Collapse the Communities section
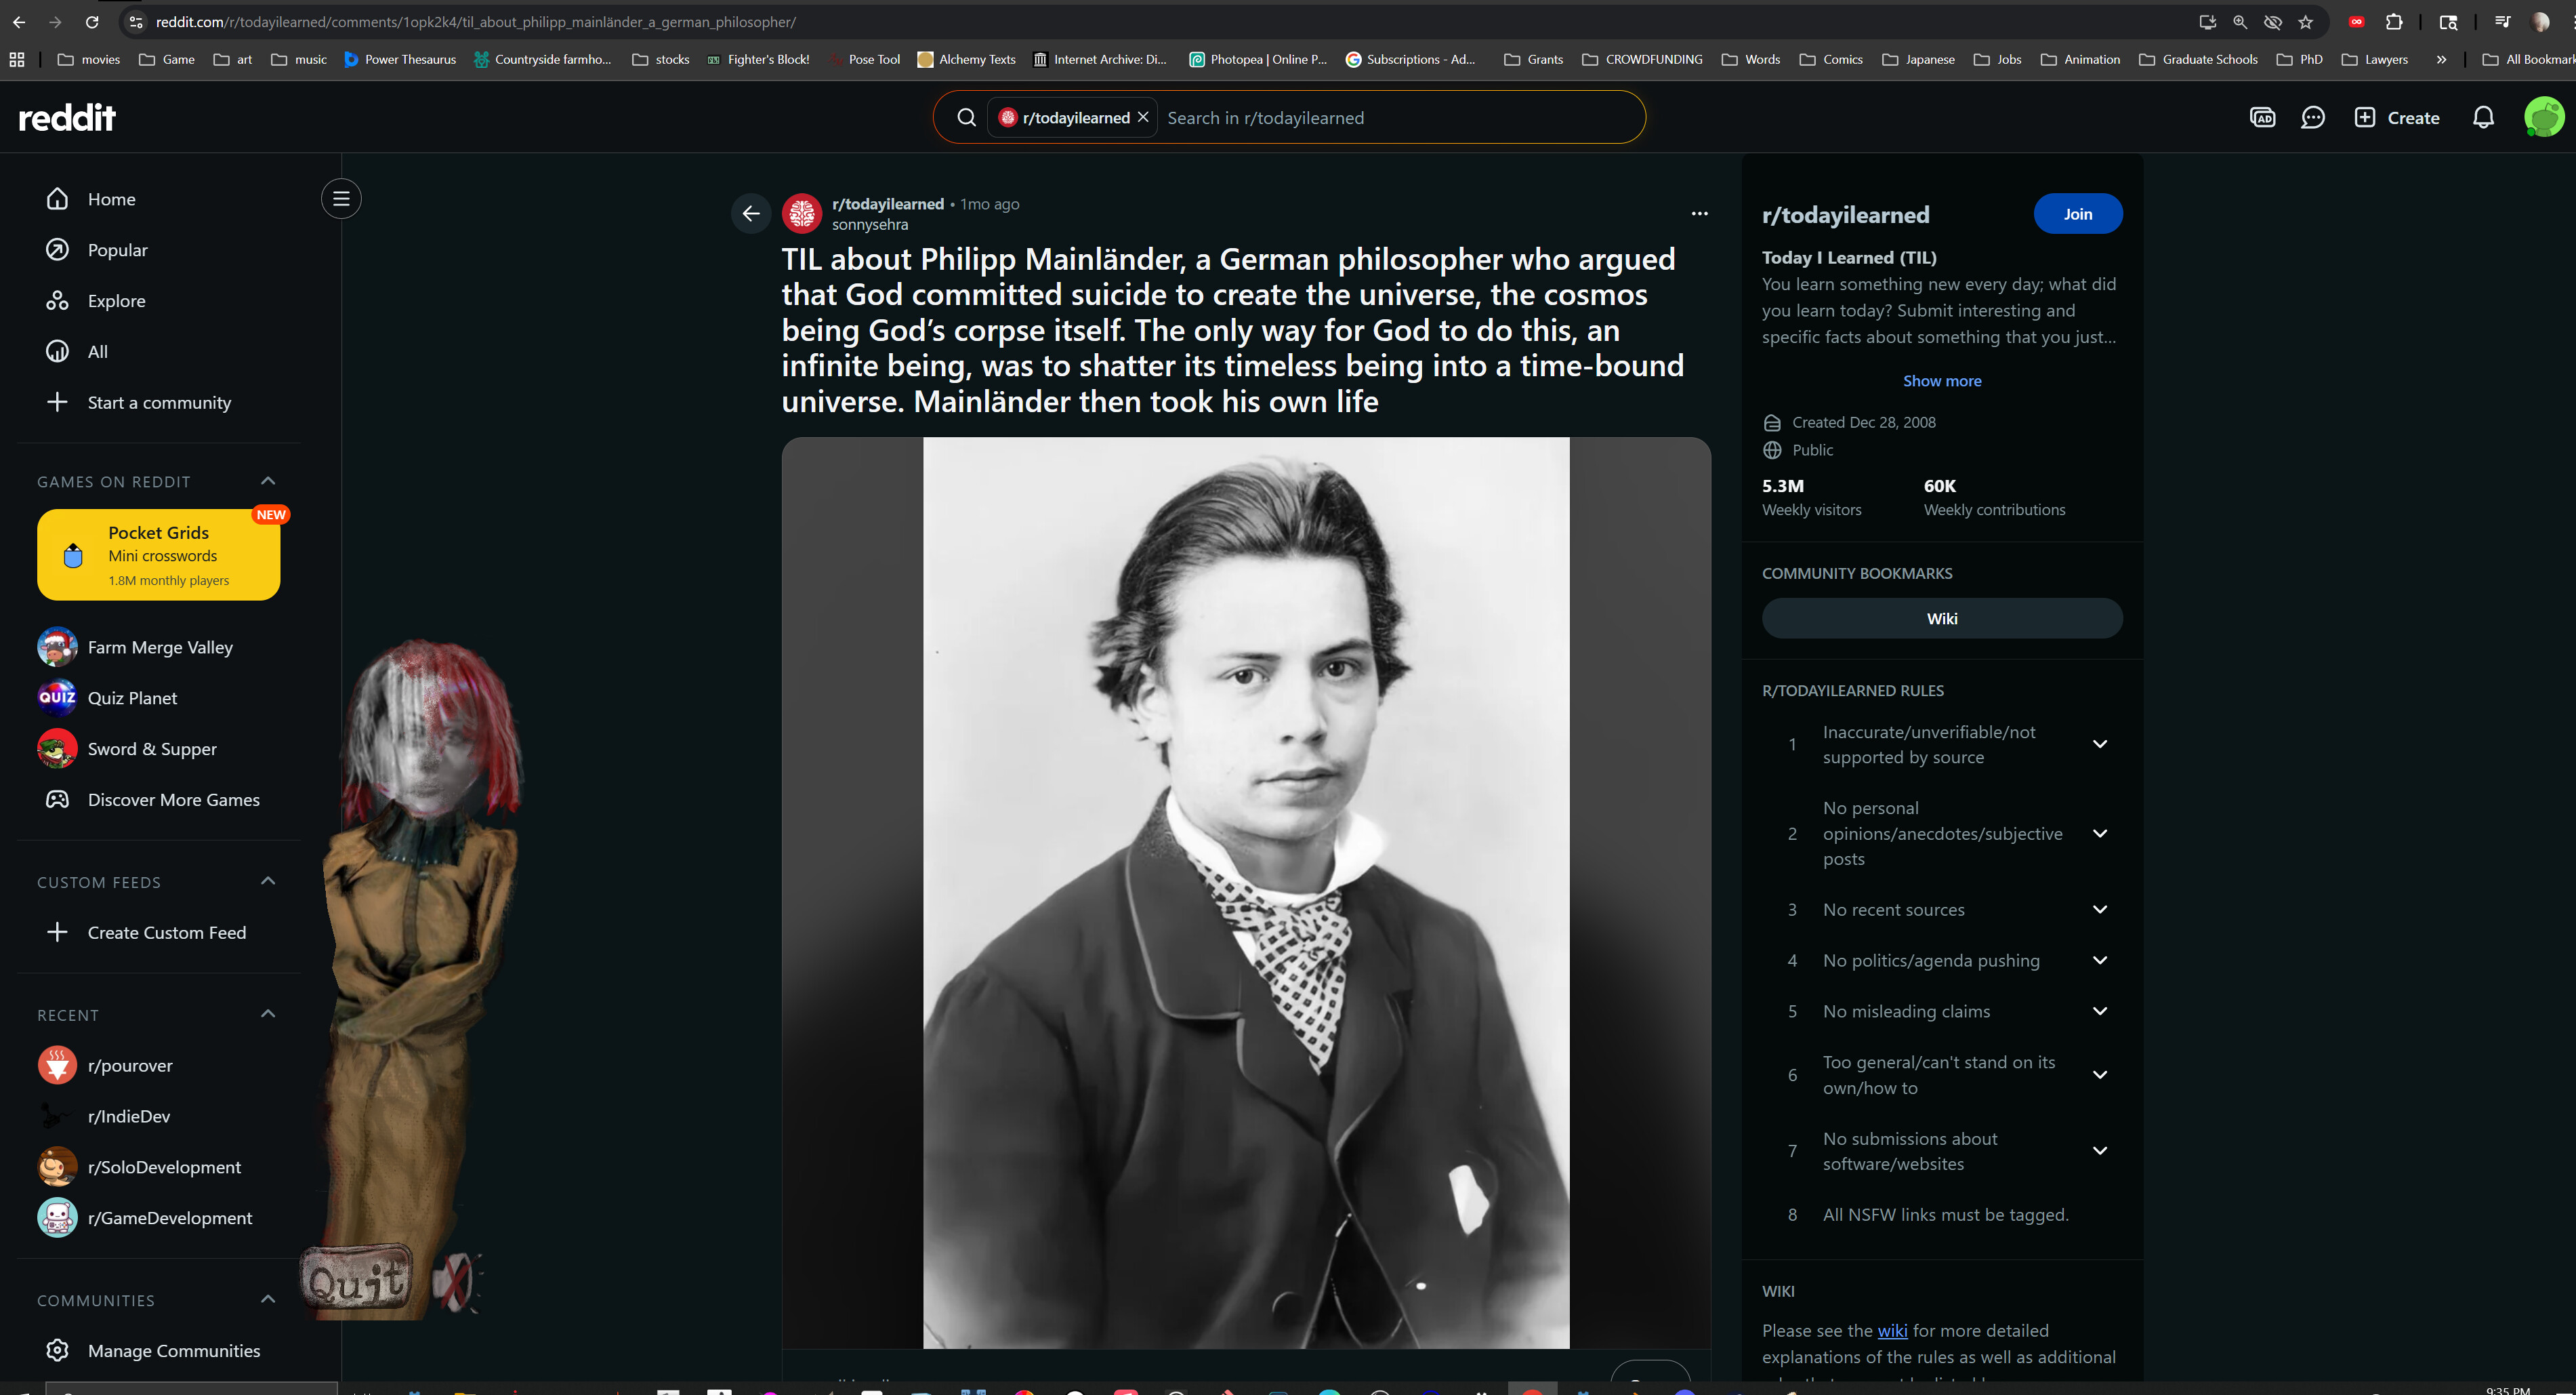The height and width of the screenshot is (1395, 2576). pos(268,1300)
